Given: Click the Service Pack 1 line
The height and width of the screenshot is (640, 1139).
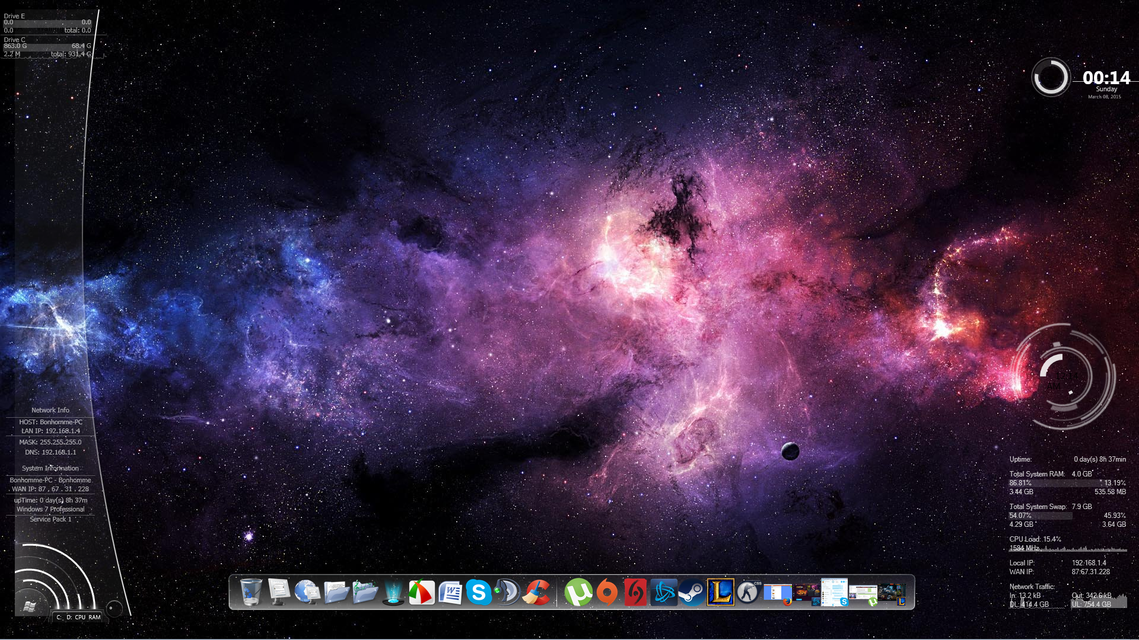Looking at the screenshot, I should pyautogui.click(x=50, y=519).
